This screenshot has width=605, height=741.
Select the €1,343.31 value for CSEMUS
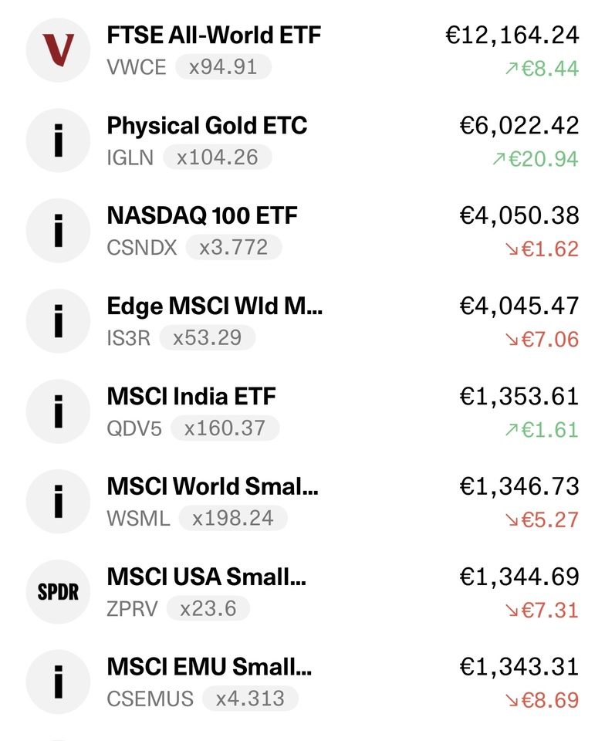click(519, 667)
